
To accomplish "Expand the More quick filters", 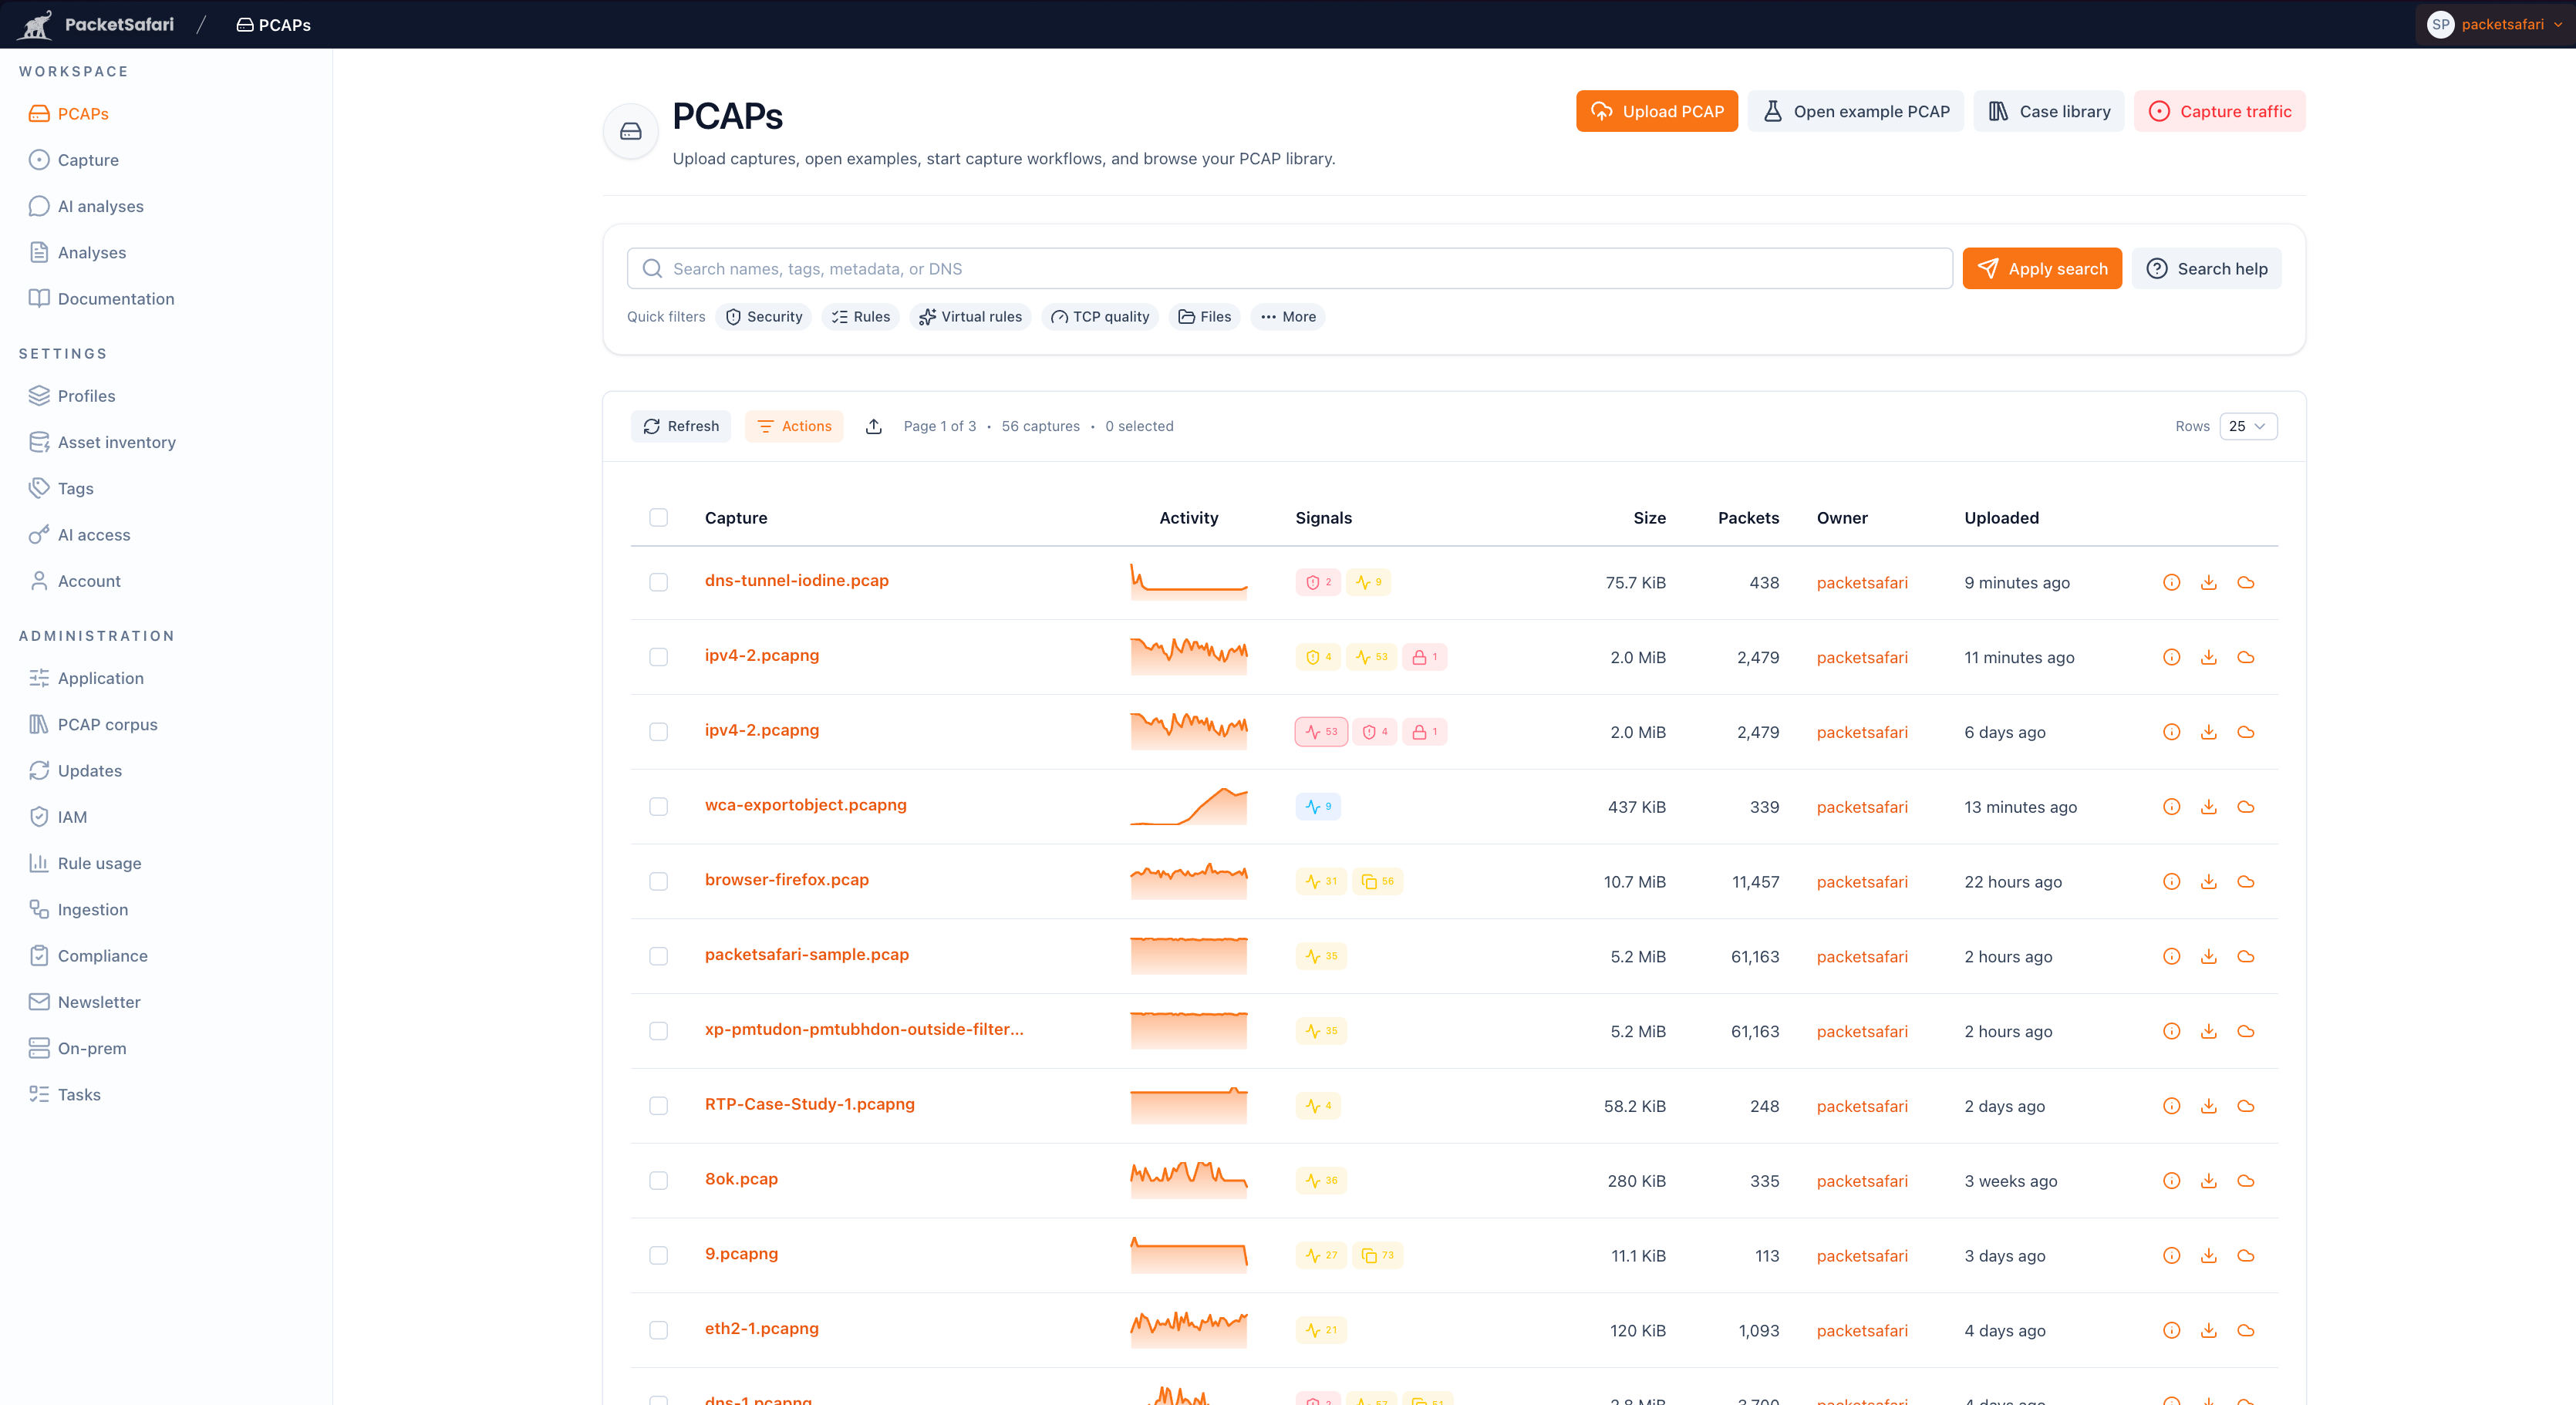I will (1287, 316).
